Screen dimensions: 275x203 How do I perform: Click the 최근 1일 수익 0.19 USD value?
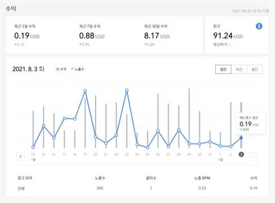(27, 36)
